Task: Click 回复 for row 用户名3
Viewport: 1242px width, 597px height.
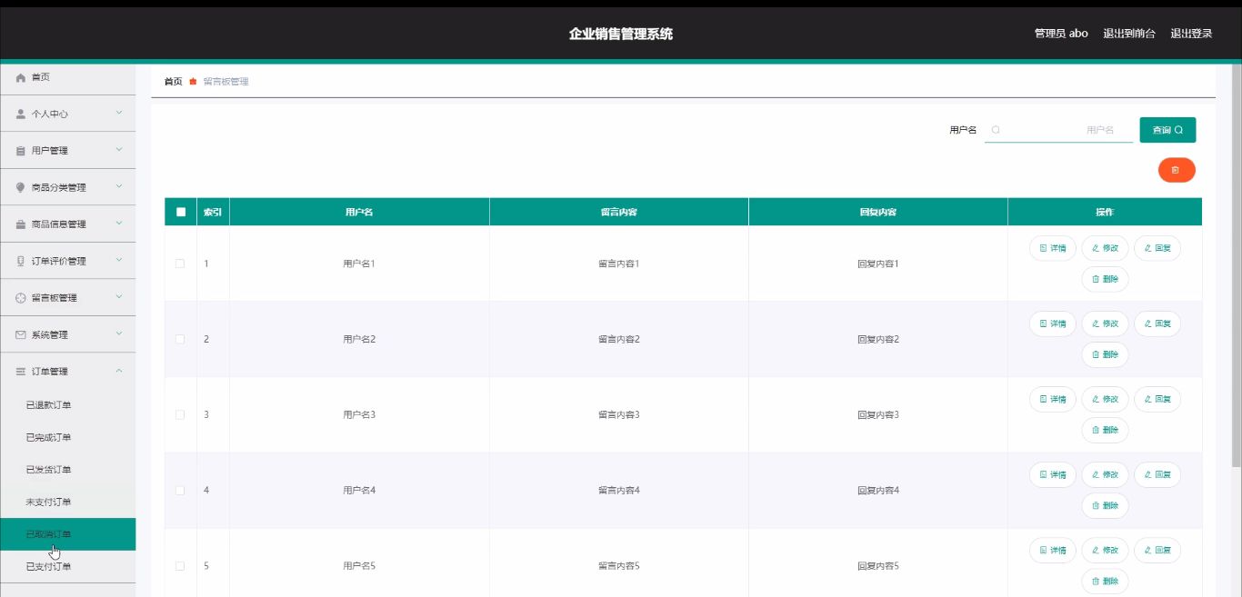Action: (1157, 399)
